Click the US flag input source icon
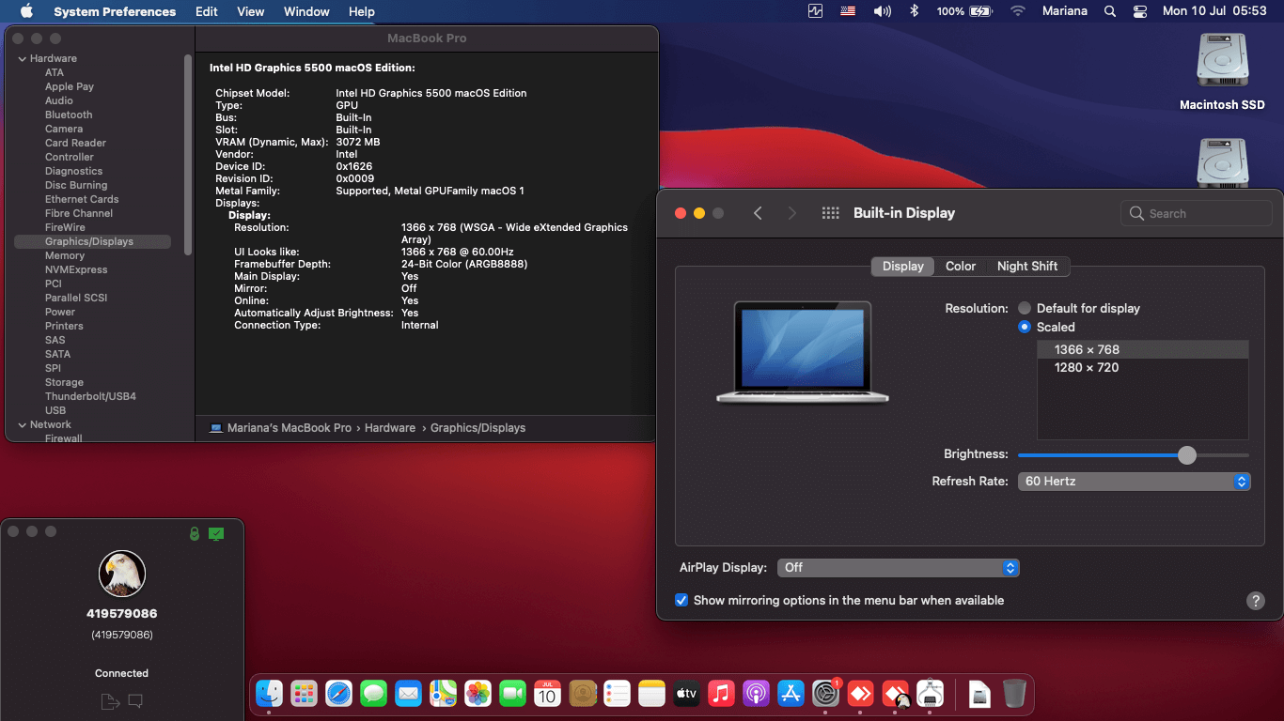The image size is (1284, 721). (x=849, y=11)
